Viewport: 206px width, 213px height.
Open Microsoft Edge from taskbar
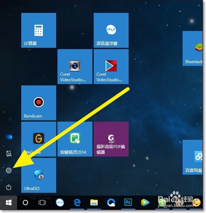[77, 203]
